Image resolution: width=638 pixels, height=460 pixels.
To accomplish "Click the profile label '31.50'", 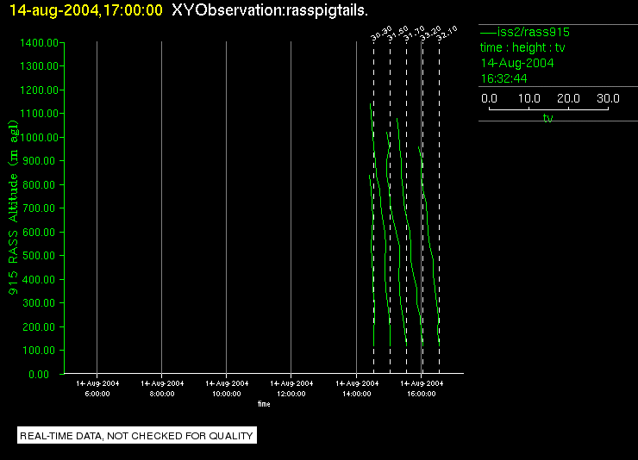I will 397,34.
